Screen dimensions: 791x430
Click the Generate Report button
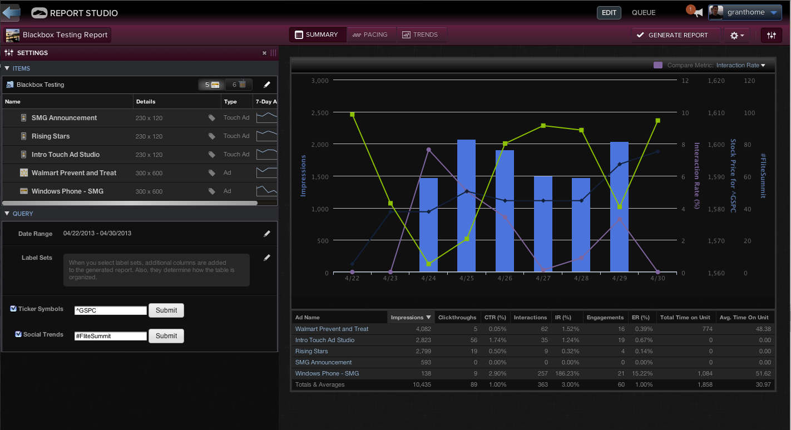[673, 35]
